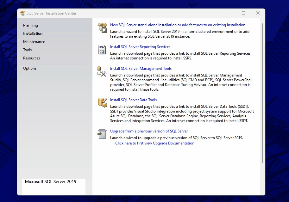This screenshot has height=202, width=289.
Task: Select Installation in the left sidebar
Action: (x=33, y=34)
